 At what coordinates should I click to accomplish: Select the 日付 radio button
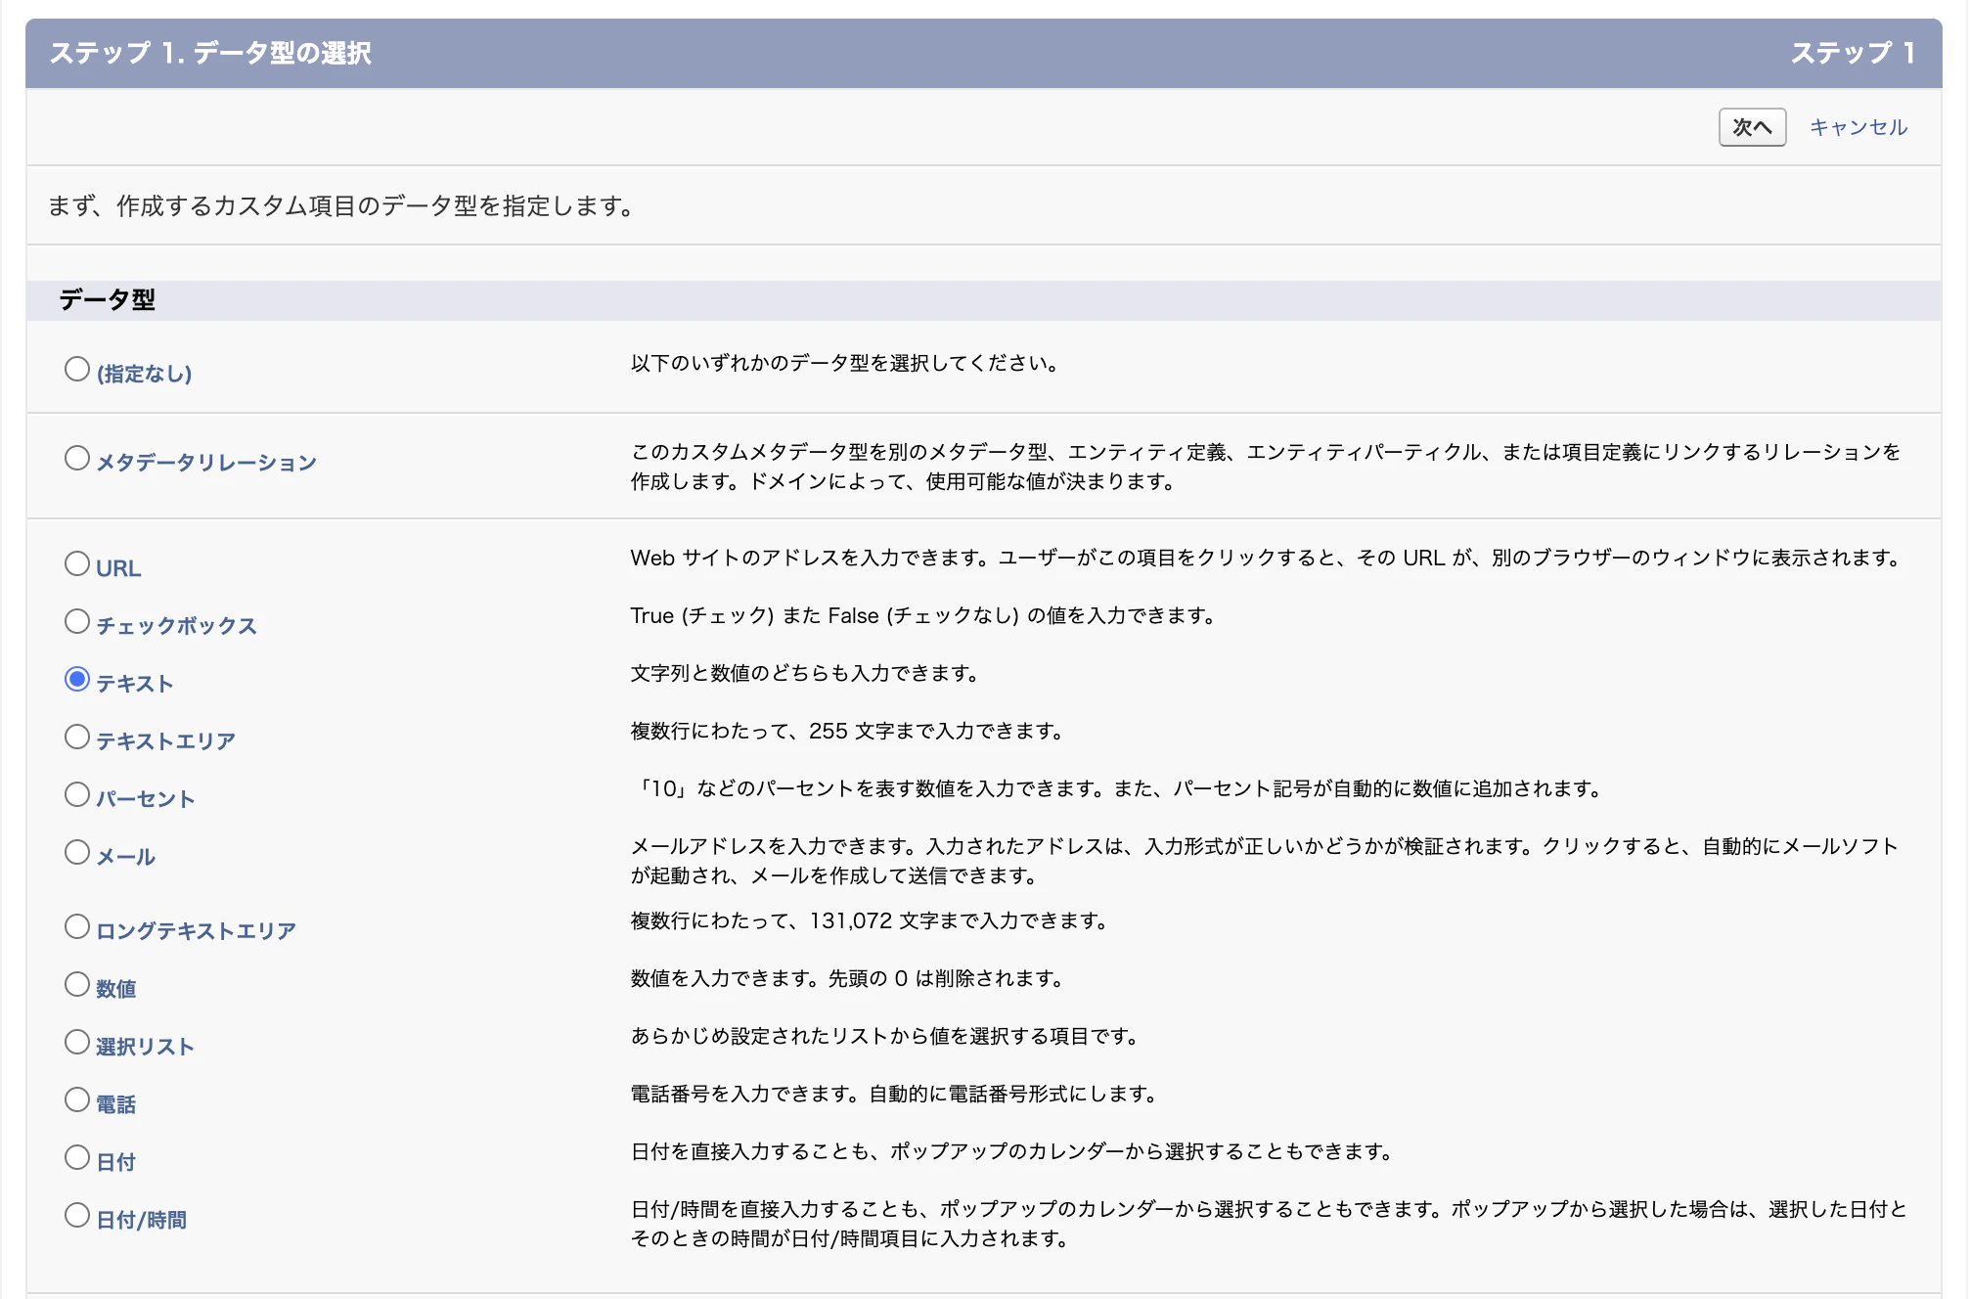point(77,1157)
